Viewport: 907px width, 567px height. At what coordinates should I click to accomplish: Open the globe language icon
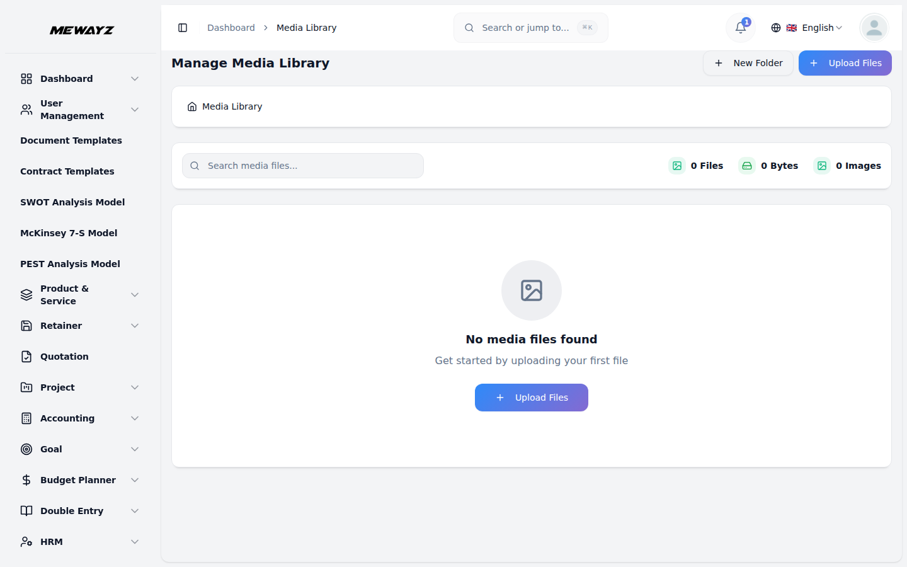[x=775, y=28]
